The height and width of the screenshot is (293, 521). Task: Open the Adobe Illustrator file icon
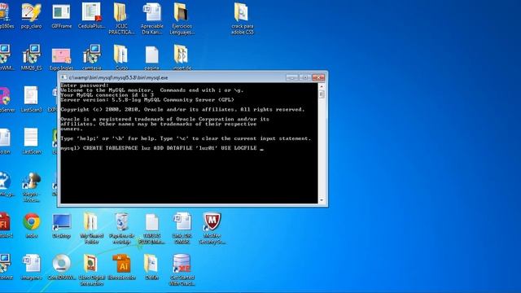[x=121, y=267]
